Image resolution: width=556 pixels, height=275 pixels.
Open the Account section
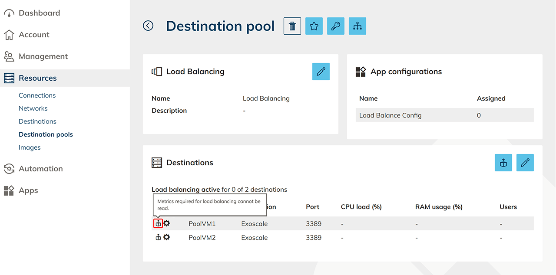click(x=34, y=35)
